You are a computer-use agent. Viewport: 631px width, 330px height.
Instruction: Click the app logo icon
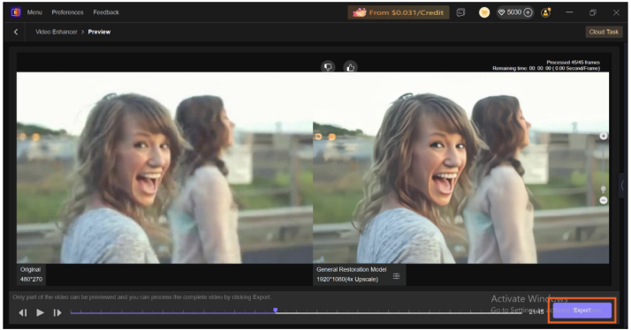coord(15,12)
